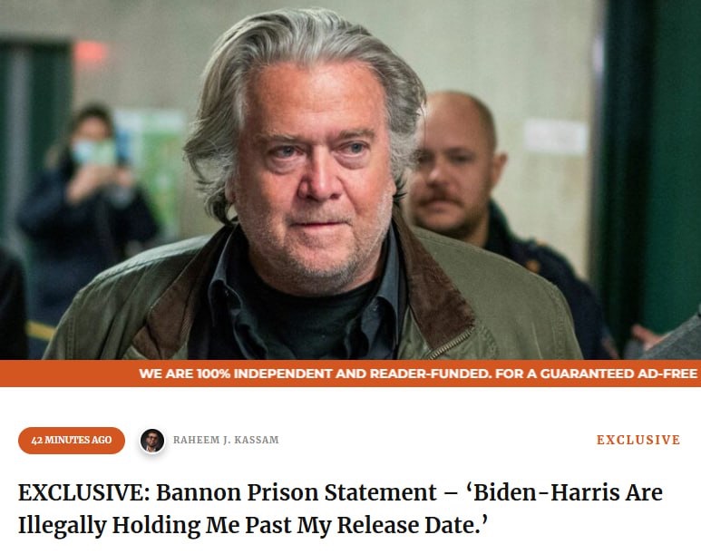Click the words 'Biden-Harris Are' in headline
Screen dimensions: 701x554
[x=564, y=492]
